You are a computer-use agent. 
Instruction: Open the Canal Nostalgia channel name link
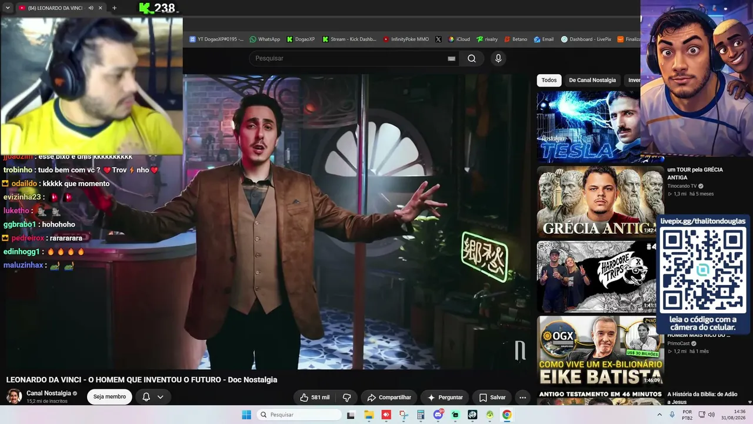coord(49,393)
